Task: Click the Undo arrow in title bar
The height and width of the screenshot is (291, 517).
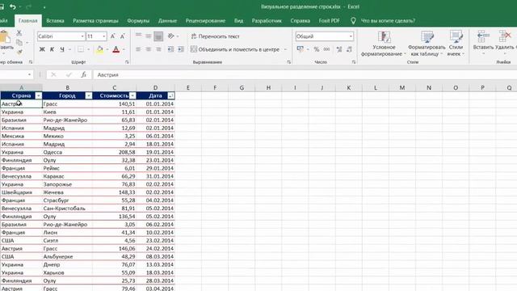Action: (x=13, y=6)
